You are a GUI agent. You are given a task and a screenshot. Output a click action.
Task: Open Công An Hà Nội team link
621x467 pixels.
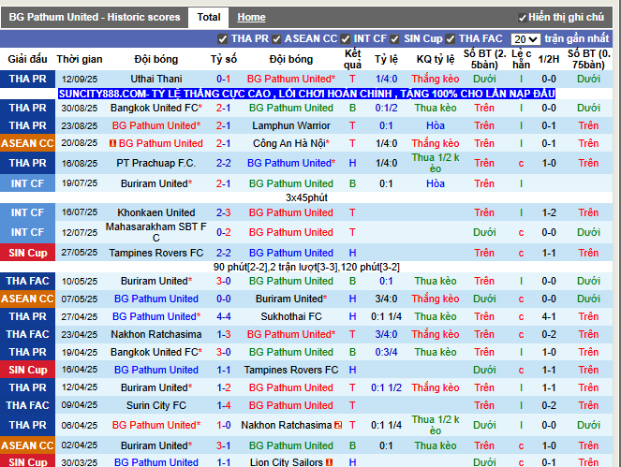click(291, 143)
